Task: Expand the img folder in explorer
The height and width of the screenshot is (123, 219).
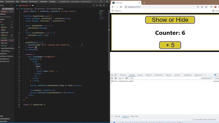Action: click(2, 25)
